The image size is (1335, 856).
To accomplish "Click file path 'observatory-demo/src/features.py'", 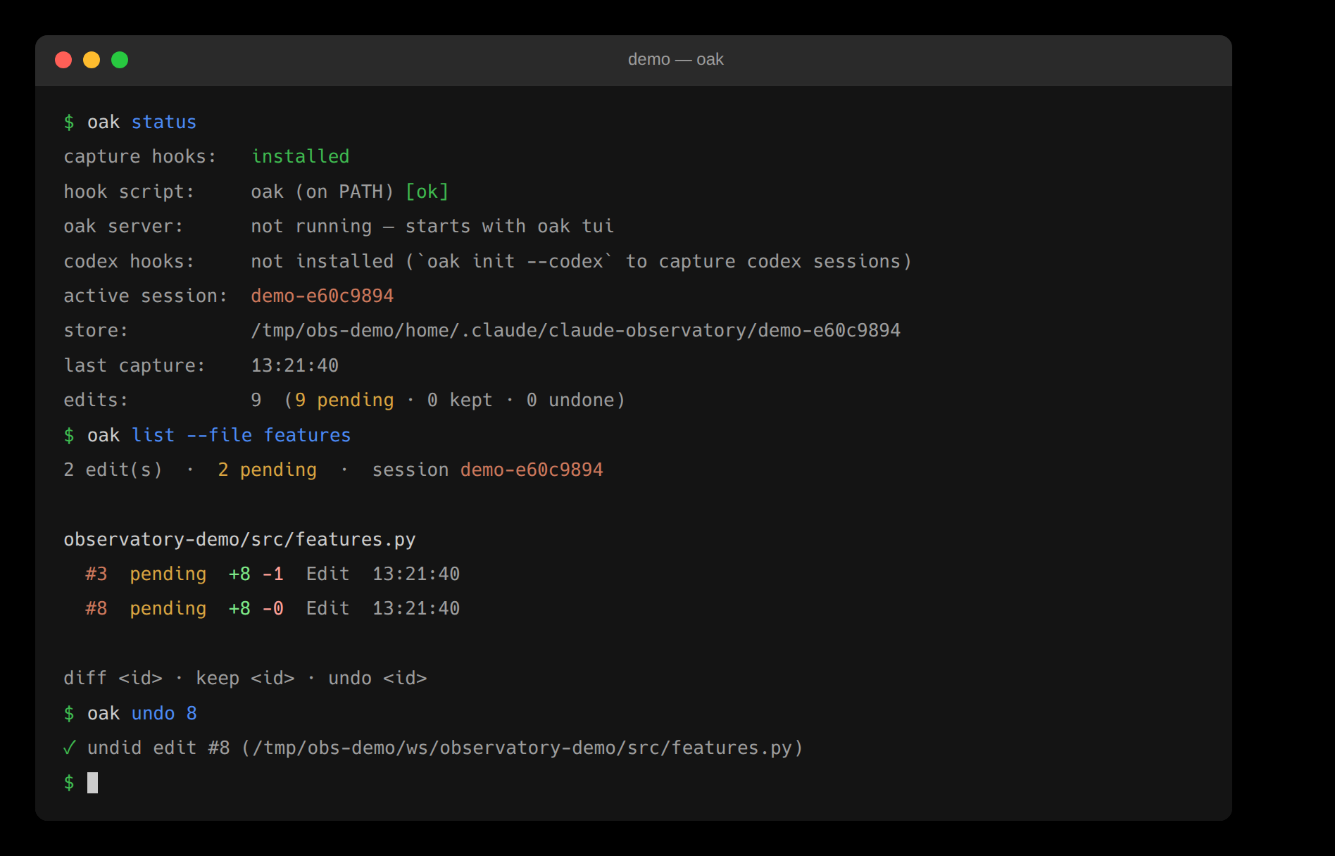I will click(x=240, y=539).
